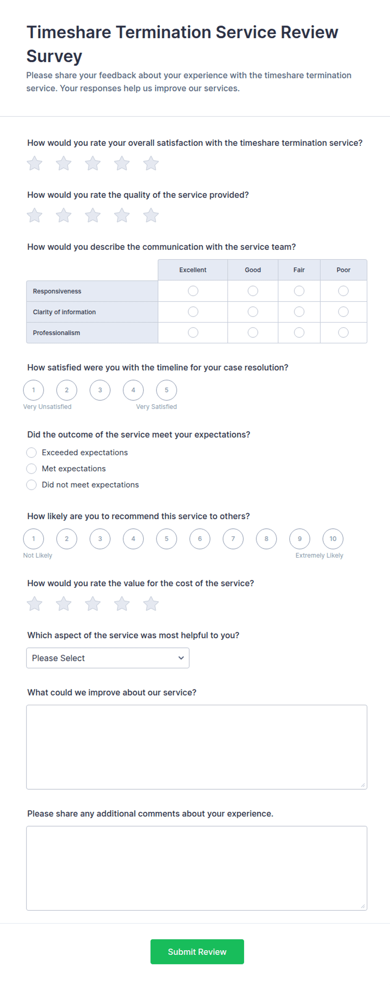This screenshot has height=985, width=390.
Task: Give service quality three stars
Action: (93, 216)
